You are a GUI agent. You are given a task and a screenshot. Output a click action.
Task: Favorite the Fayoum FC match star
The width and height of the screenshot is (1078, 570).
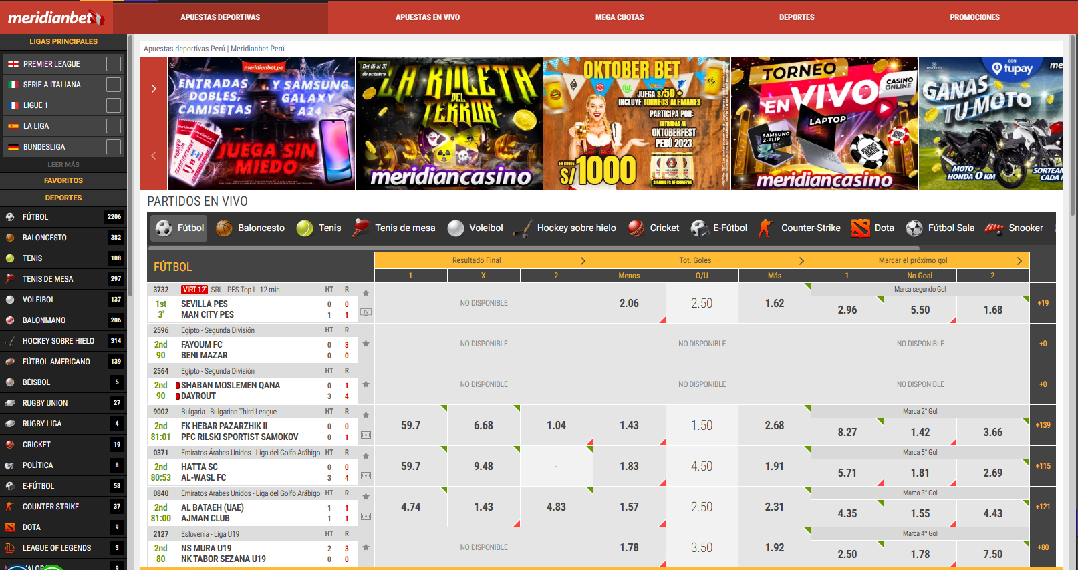point(366,344)
